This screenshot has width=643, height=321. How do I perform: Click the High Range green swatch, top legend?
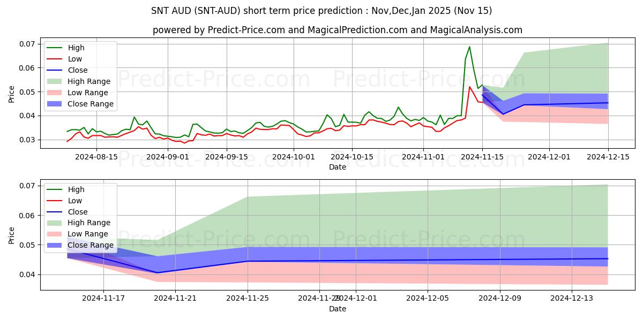[56, 82]
